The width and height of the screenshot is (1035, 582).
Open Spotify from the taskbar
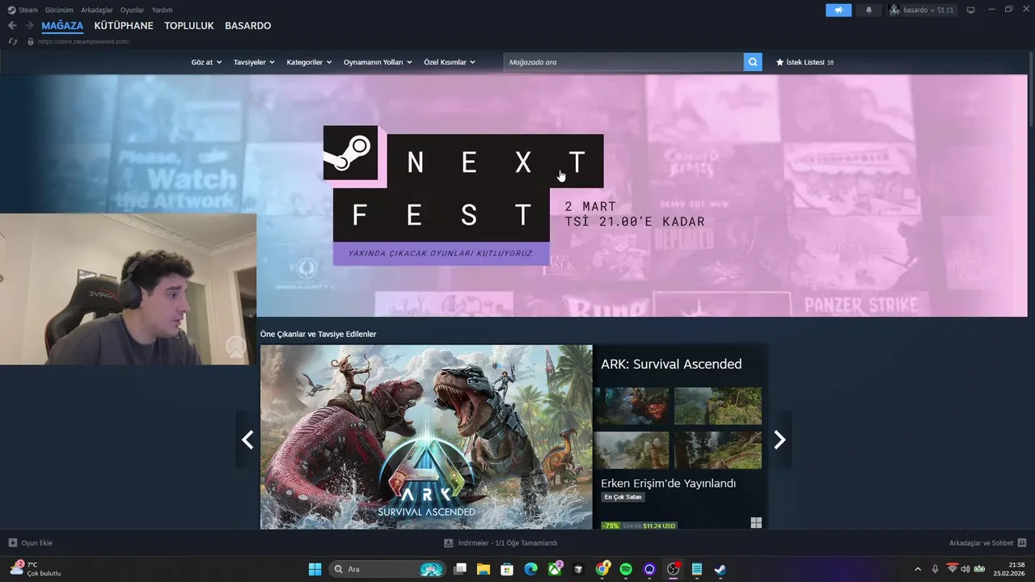pyautogui.click(x=626, y=569)
